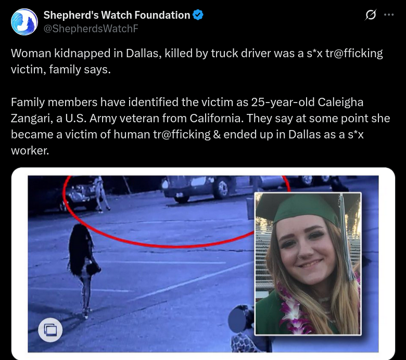Click the multiple-images gallery icon on media

50,330
